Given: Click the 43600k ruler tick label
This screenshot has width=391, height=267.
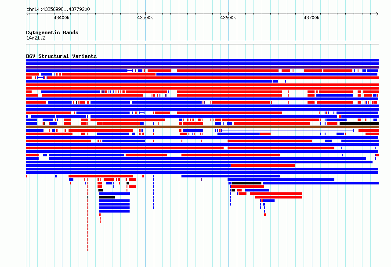Looking at the screenshot, I should (228, 18).
